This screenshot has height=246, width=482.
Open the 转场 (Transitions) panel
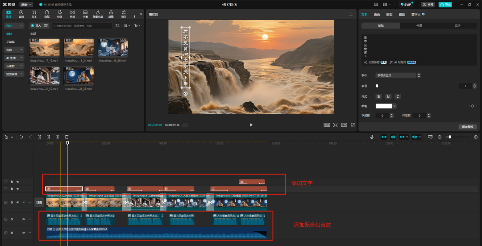[x=72, y=14]
